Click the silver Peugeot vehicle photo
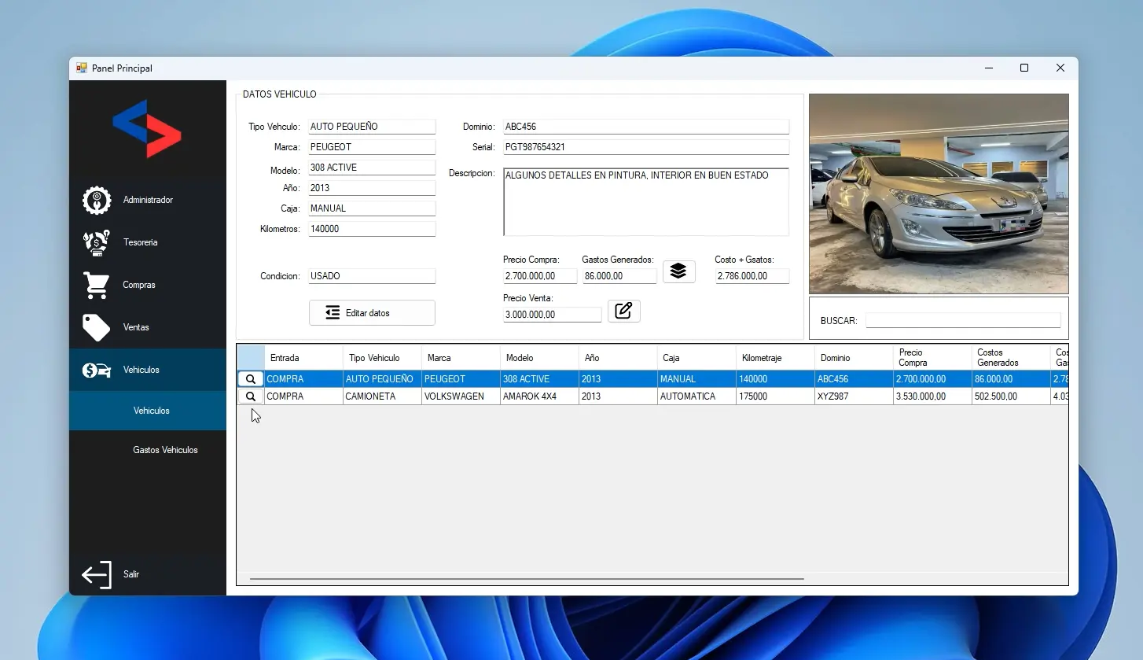 pos(939,194)
